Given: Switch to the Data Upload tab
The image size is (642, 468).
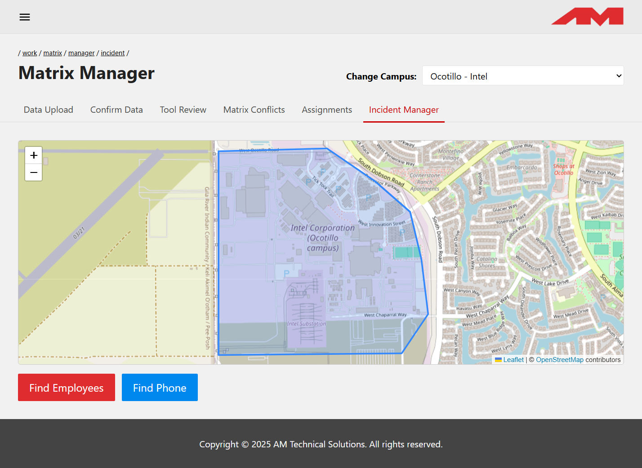Looking at the screenshot, I should click(49, 110).
